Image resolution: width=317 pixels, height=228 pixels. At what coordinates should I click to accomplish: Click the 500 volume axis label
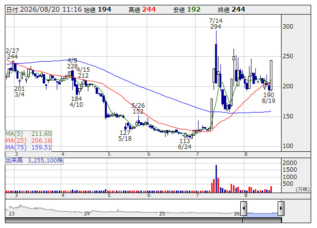[288, 184]
